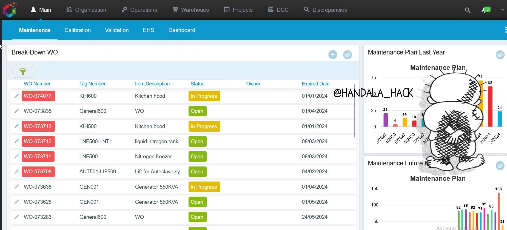Go to the Warehoues menu
This screenshot has width=507, height=230.
point(190,10)
